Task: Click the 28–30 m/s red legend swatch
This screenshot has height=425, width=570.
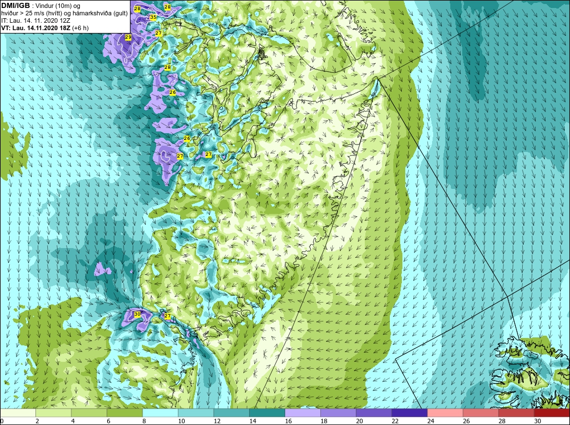Action: (x=516, y=412)
